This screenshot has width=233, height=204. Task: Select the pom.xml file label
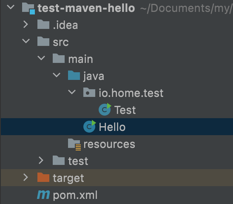75,195
